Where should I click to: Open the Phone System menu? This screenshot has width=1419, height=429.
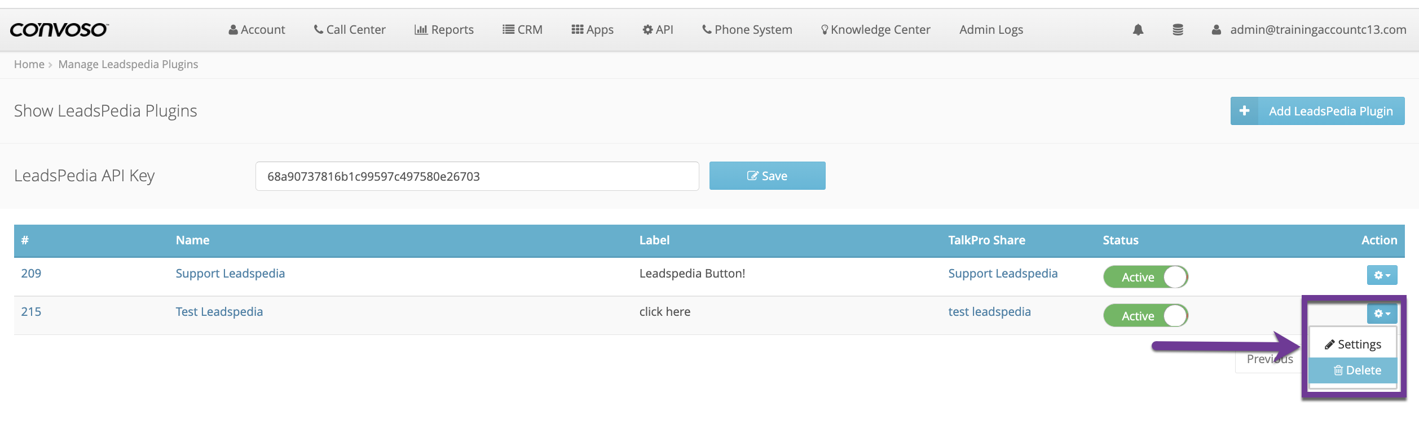tap(747, 30)
